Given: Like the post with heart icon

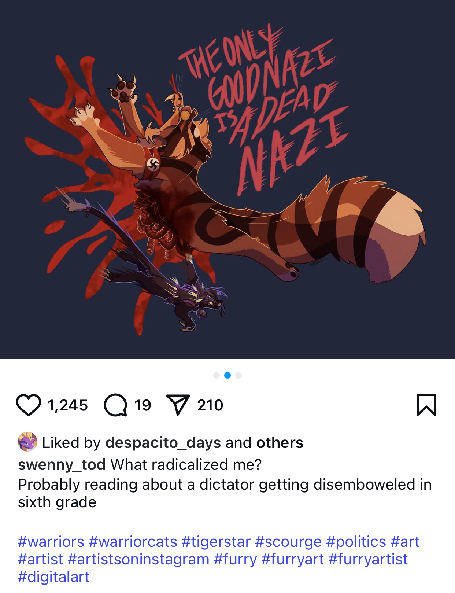Looking at the screenshot, I should tap(28, 405).
